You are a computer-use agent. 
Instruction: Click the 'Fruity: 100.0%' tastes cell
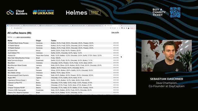click(x=56, y=58)
